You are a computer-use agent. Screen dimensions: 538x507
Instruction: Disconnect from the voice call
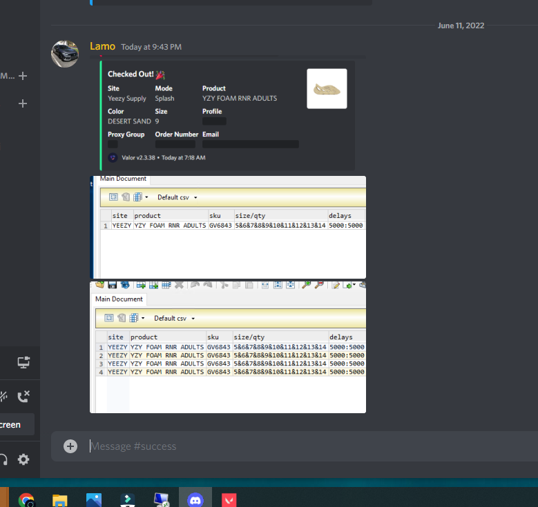coord(23,396)
